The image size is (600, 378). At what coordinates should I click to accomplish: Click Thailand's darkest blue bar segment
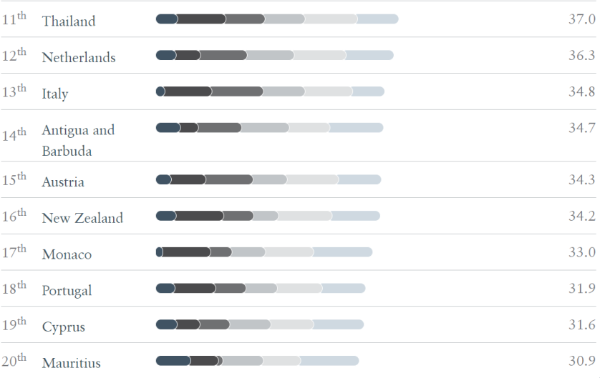pos(166,19)
